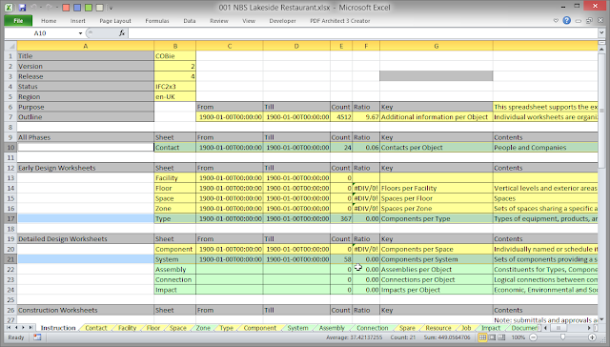Switch to Page Break Preview in status bar

click(x=502, y=337)
